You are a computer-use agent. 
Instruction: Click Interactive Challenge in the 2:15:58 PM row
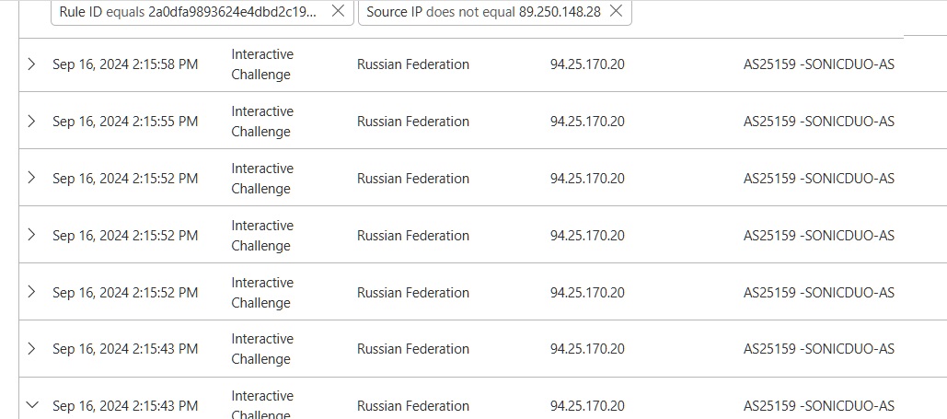click(x=262, y=64)
